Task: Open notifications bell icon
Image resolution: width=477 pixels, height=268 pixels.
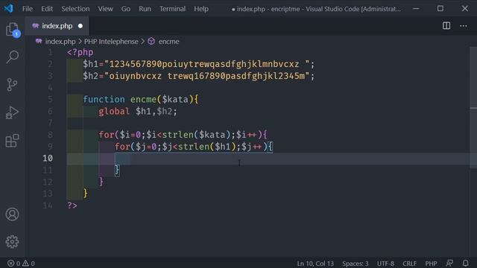Action: click(465, 263)
